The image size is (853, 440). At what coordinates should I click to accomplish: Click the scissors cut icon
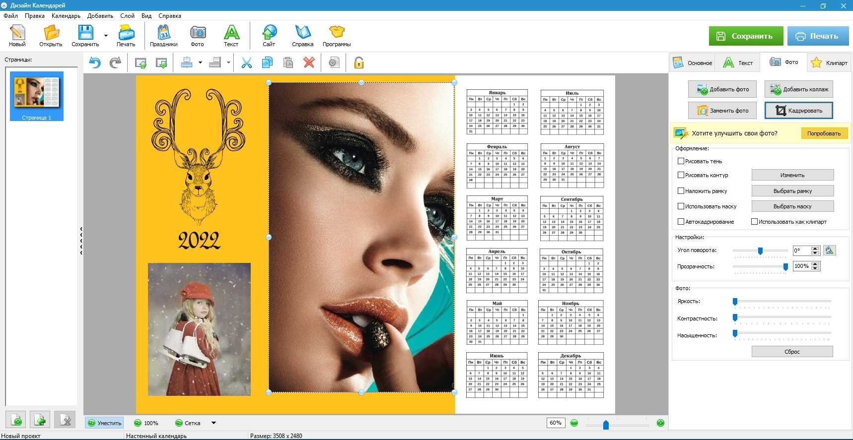(246, 63)
